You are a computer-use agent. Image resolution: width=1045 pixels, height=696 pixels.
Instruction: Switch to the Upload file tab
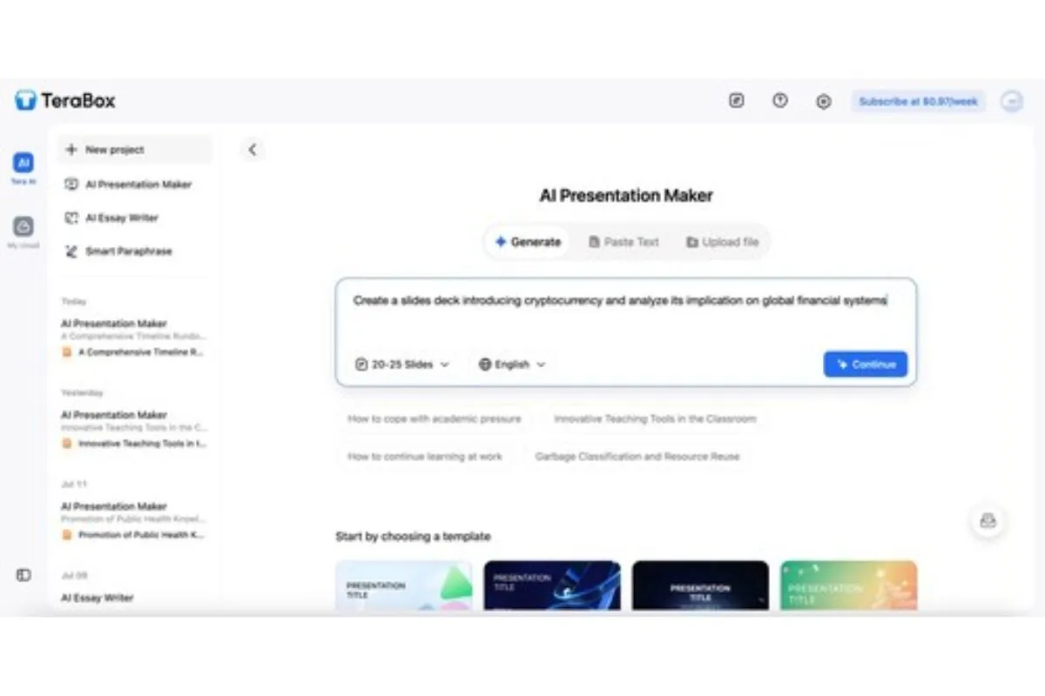pyautogui.click(x=722, y=242)
